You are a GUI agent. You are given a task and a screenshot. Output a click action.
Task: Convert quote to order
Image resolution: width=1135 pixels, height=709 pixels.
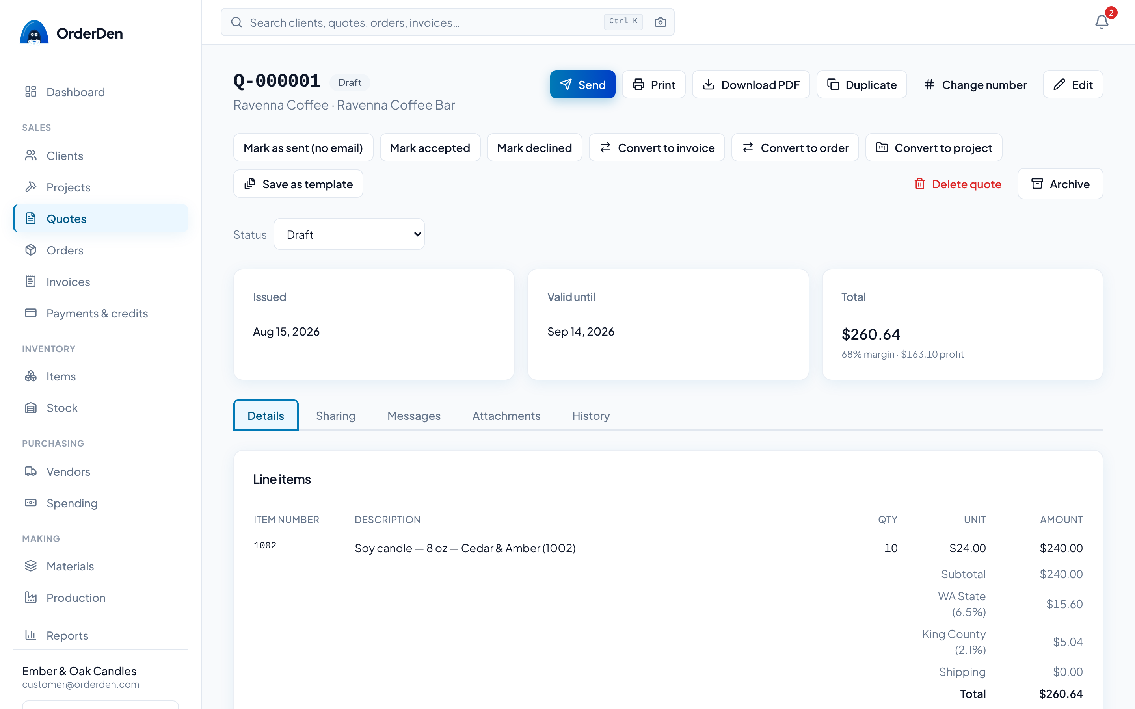[x=795, y=148]
